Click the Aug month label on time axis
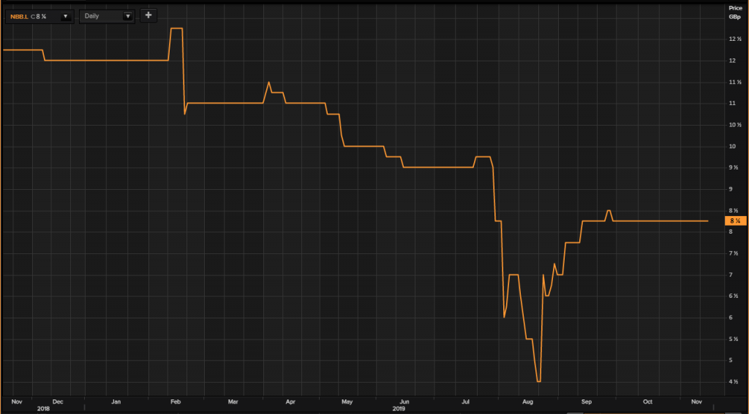Viewport: 749px width, 414px height. pyautogui.click(x=528, y=402)
